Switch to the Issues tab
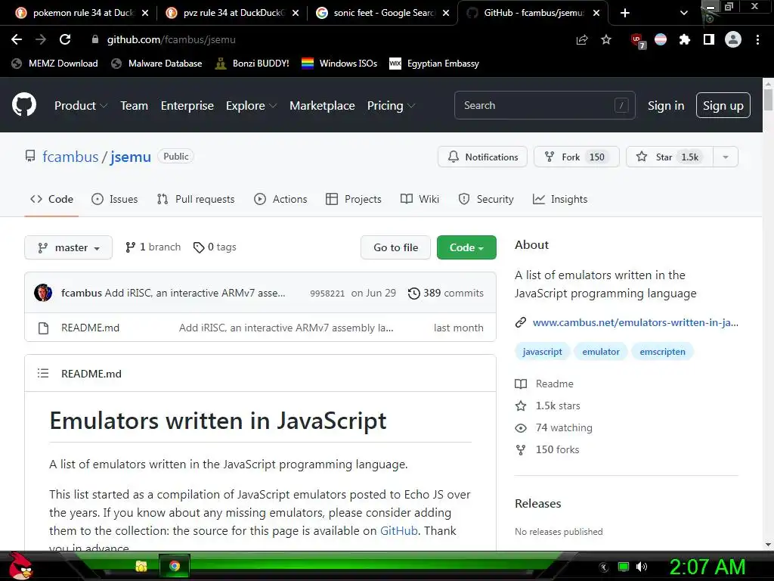Image resolution: width=774 pixels, height=581 pixels. click(x=115, y=199)
